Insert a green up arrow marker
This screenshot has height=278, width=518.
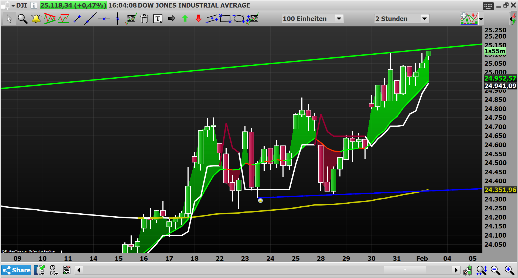point(185,19)
